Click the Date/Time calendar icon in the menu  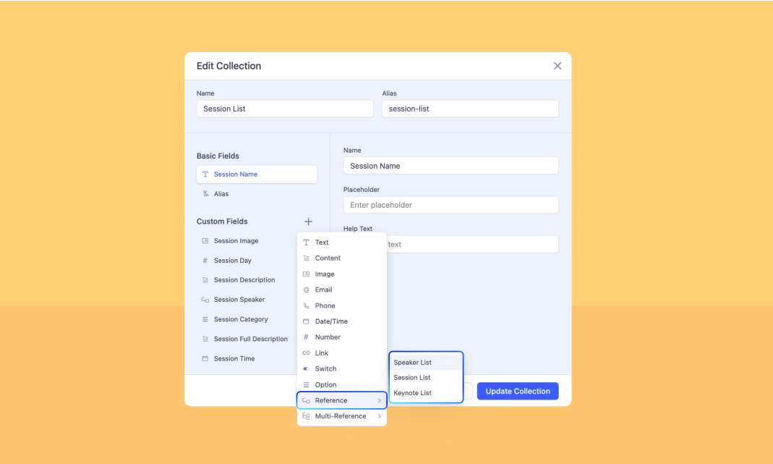[x=306, y=321]
